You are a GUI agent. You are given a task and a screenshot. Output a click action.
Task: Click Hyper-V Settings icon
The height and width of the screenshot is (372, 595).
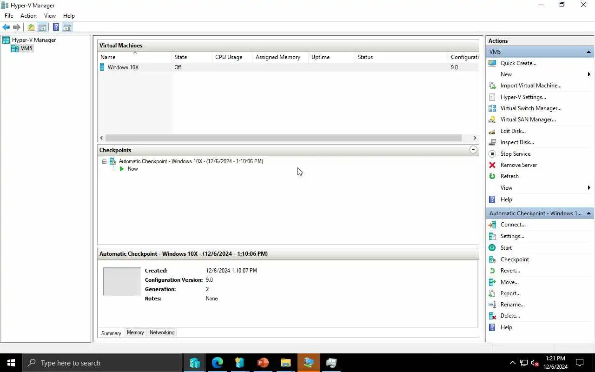pyautogui.click(x=492, y=97)
